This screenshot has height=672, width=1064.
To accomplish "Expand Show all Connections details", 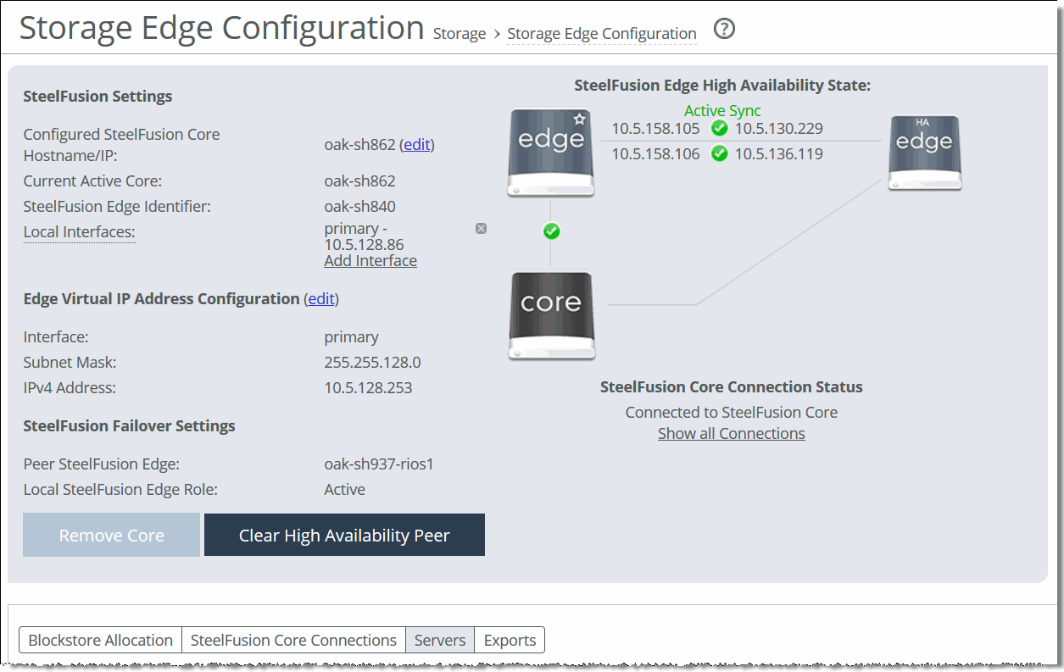I will pos(731,433).
